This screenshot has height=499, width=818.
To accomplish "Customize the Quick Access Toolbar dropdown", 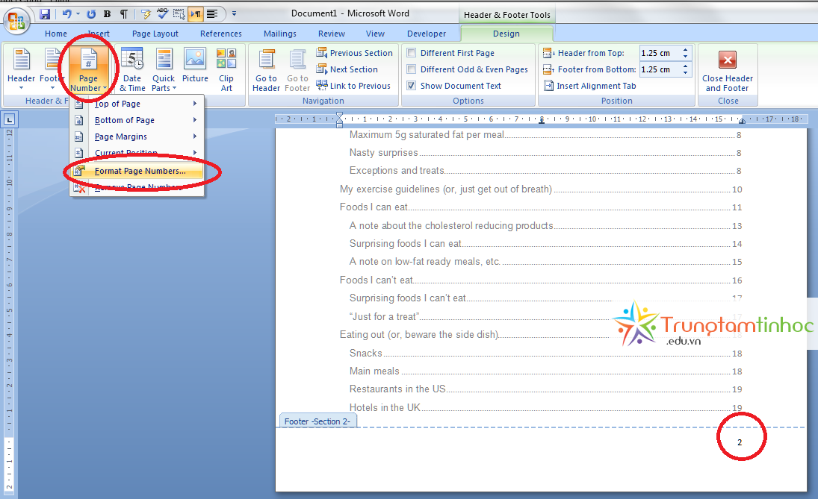I will pyautogui.click(x=234, y=14).
